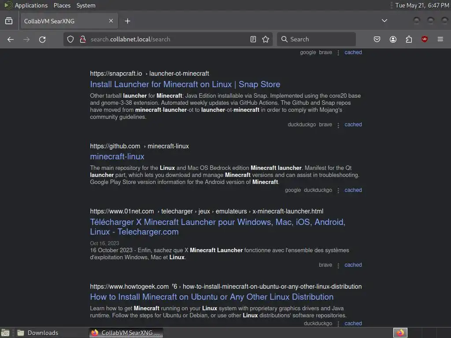Open a new tab with the plus button

point(128,21)
